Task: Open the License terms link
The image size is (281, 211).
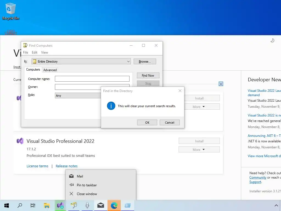Action: click(37, 166)
